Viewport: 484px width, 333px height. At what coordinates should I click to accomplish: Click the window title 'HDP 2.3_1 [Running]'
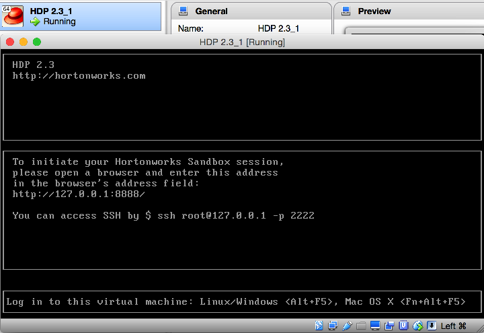coord(242,42)
